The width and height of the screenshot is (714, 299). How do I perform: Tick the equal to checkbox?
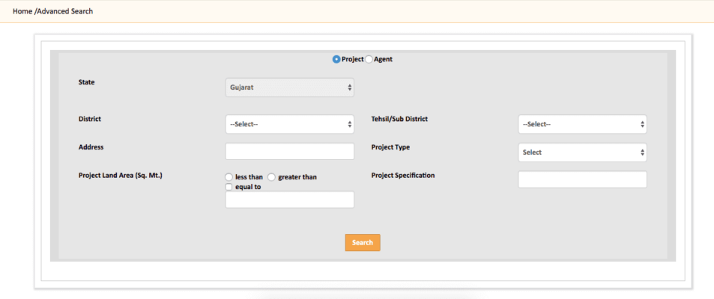point(229,187)
